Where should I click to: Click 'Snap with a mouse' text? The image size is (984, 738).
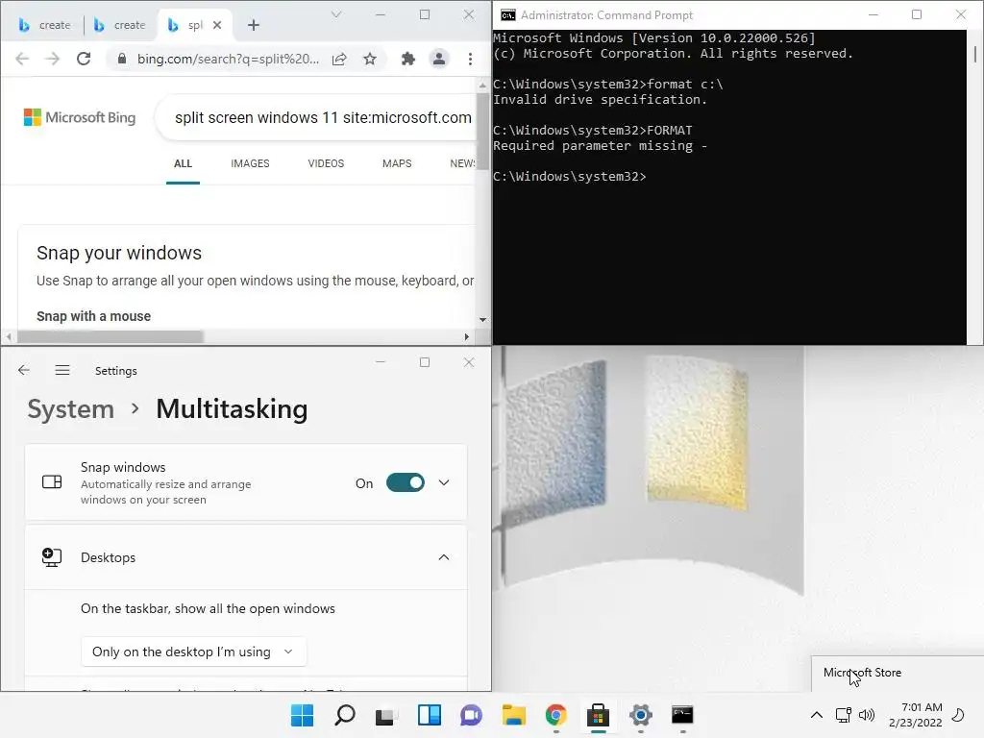coord(93,316)
